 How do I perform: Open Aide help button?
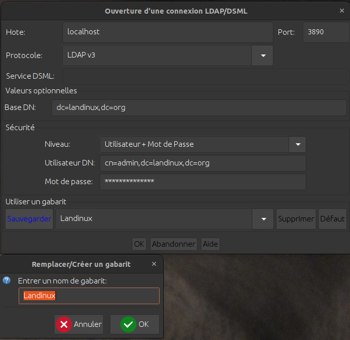point(211,244)
